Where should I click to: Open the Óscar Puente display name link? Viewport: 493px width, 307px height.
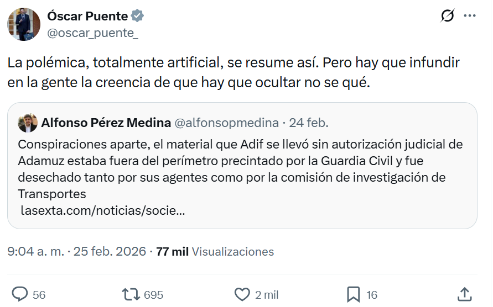coord(87,16)
